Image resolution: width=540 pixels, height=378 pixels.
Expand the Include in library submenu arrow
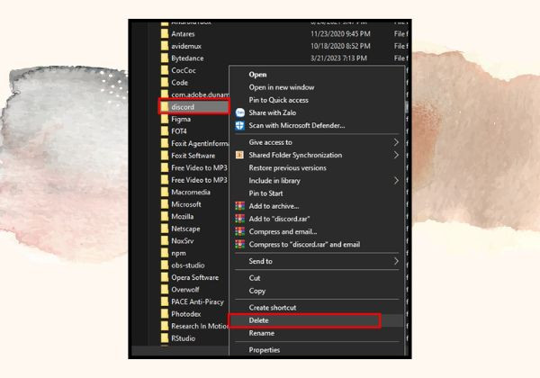pos(396,180)
